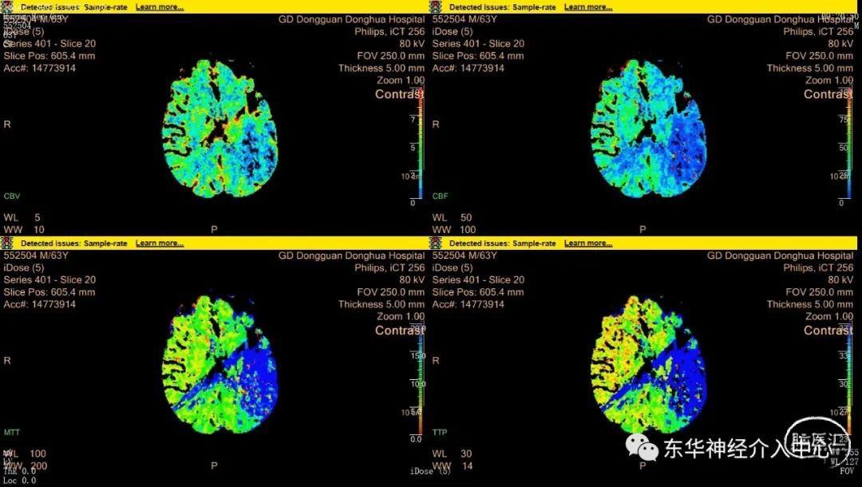The height and width of the screenshot is (487, 862).
Task: Click 'GD Dongguan Donghua Hospital' in MTT panel
Action: 352,255
